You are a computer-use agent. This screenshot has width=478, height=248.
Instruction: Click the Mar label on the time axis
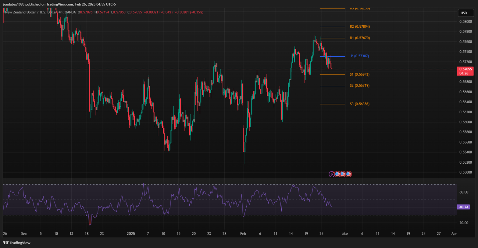pyautogui.click(x=344, y=233)
